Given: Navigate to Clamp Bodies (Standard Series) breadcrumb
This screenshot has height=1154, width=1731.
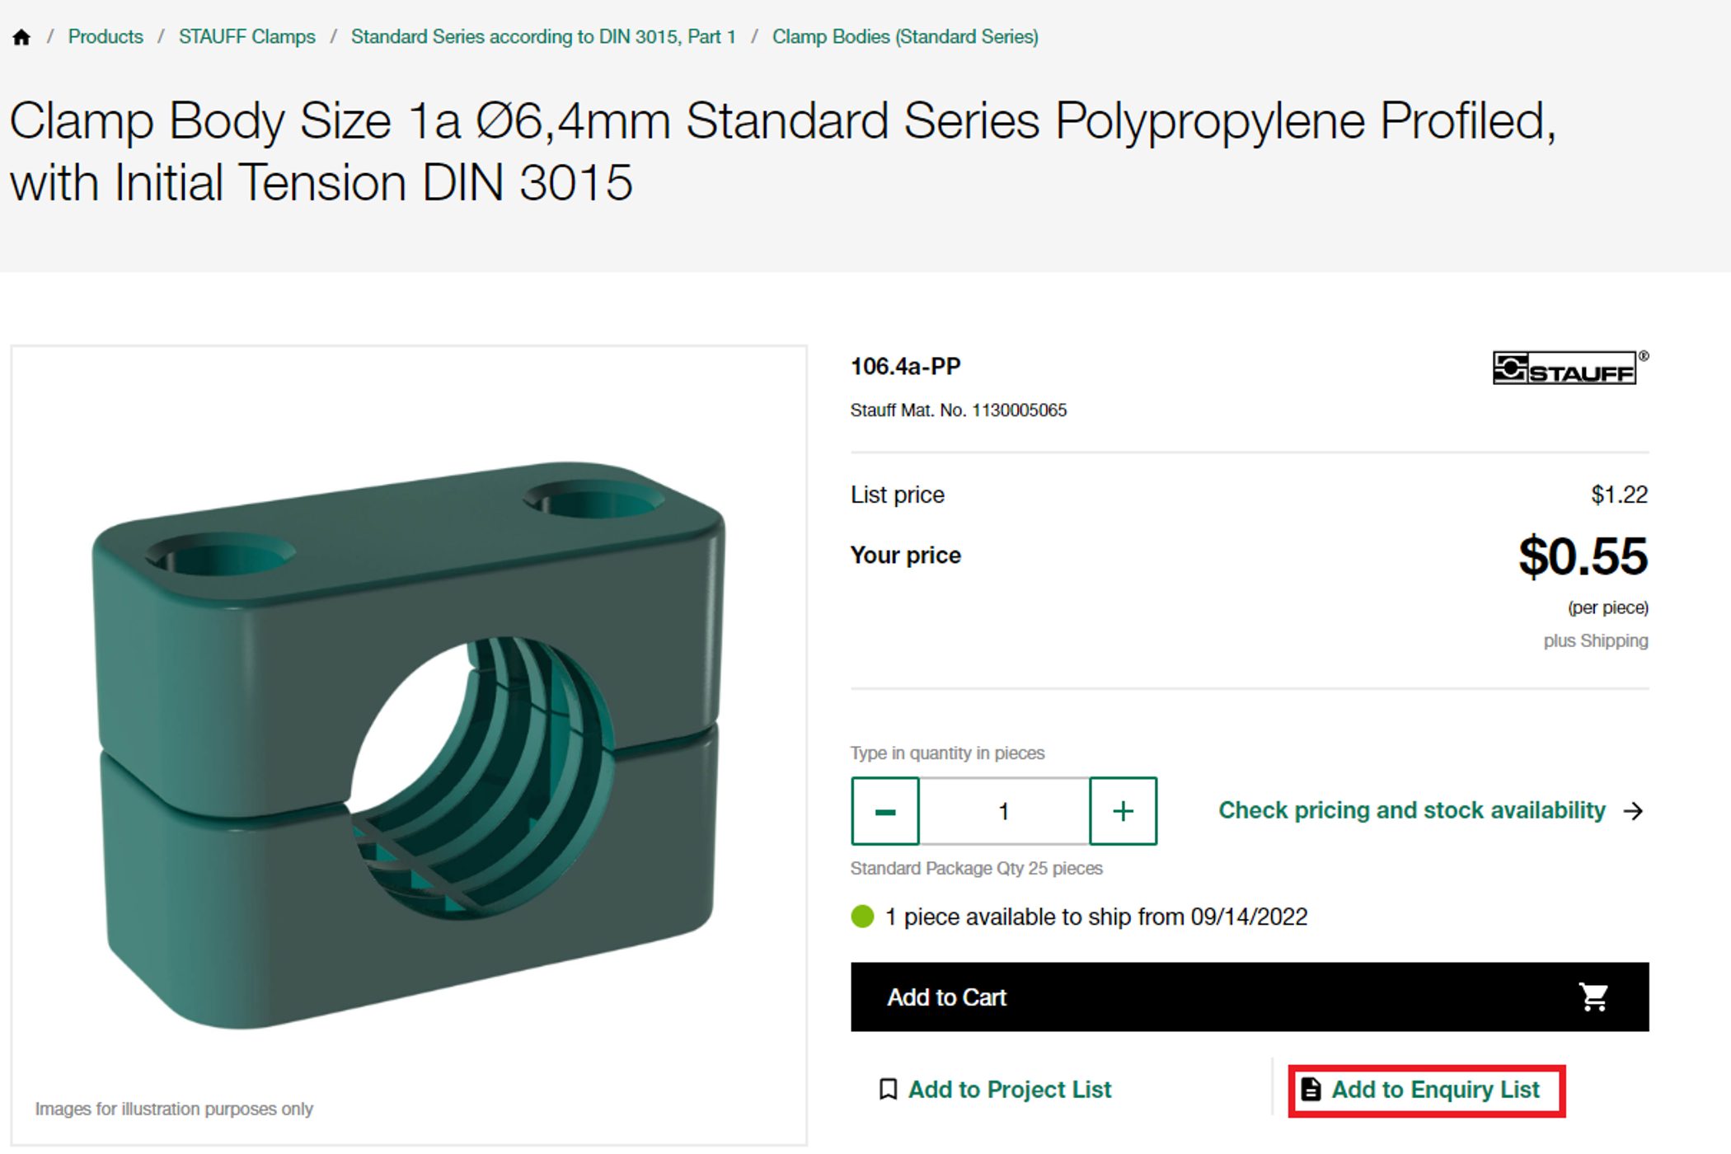Looking at the screenshot, I should pyautogui.click(x=905, y=37).
